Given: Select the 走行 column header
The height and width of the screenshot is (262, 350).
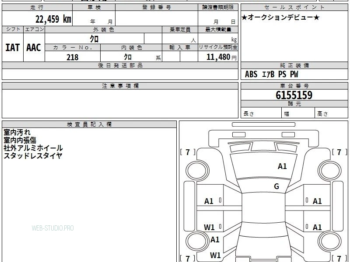Looking at the screenshot, I should click(x=37, y=7).
